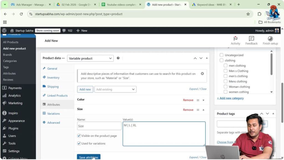This screenshot has height=160, width=284.
Task: Reload the browser page
Action: click(x=21, y=14)
